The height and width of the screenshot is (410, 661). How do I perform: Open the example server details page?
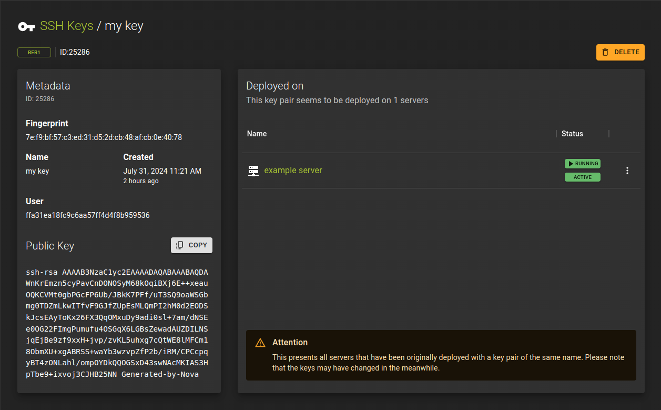293,170
